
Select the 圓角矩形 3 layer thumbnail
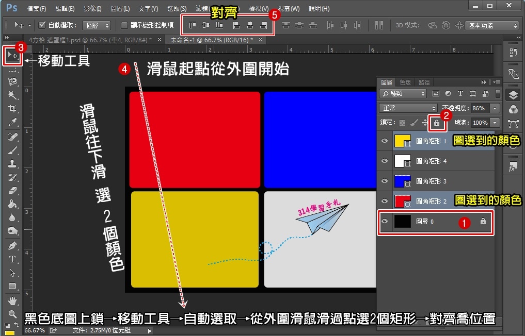tap(403, 181)
